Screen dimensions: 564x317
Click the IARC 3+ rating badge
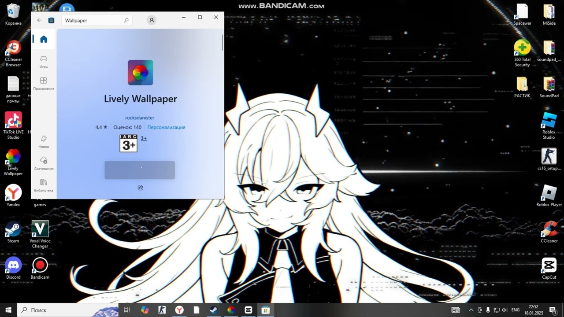(x=128, y=144)
